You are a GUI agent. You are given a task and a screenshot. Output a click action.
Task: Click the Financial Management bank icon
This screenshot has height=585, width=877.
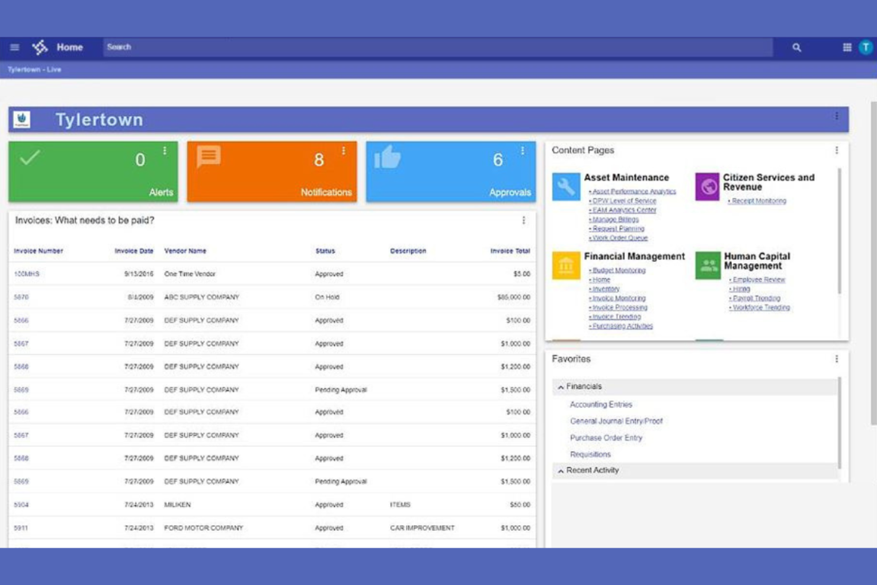(x=566, y=266)
